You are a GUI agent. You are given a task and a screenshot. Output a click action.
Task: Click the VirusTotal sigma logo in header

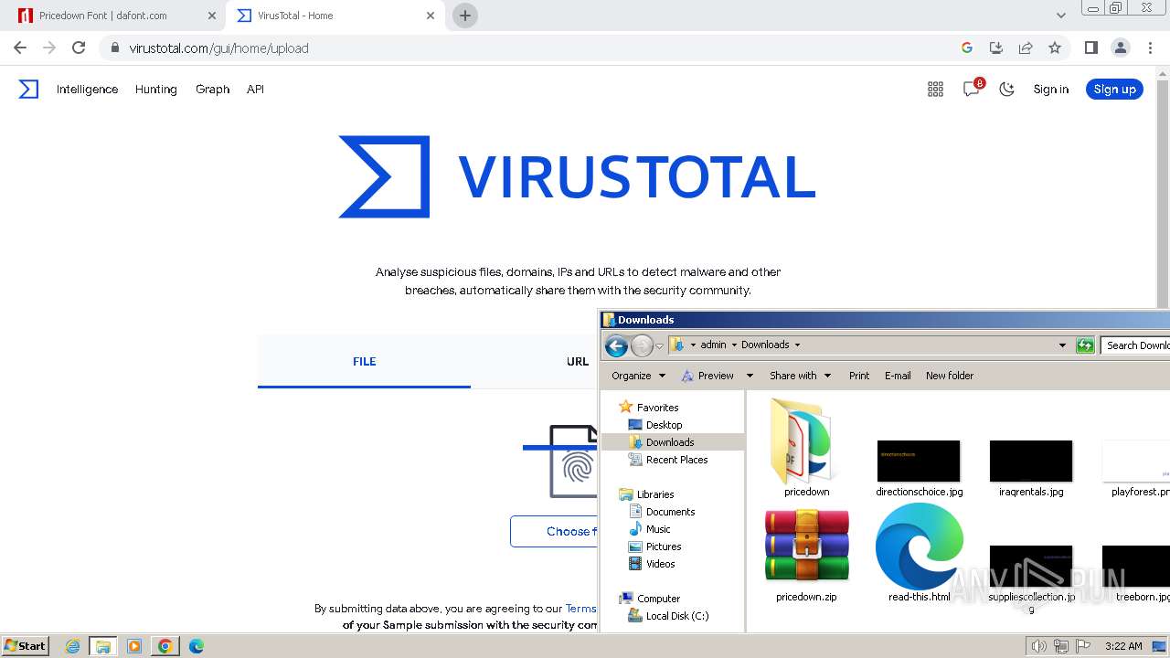click(x=29, y=89)
